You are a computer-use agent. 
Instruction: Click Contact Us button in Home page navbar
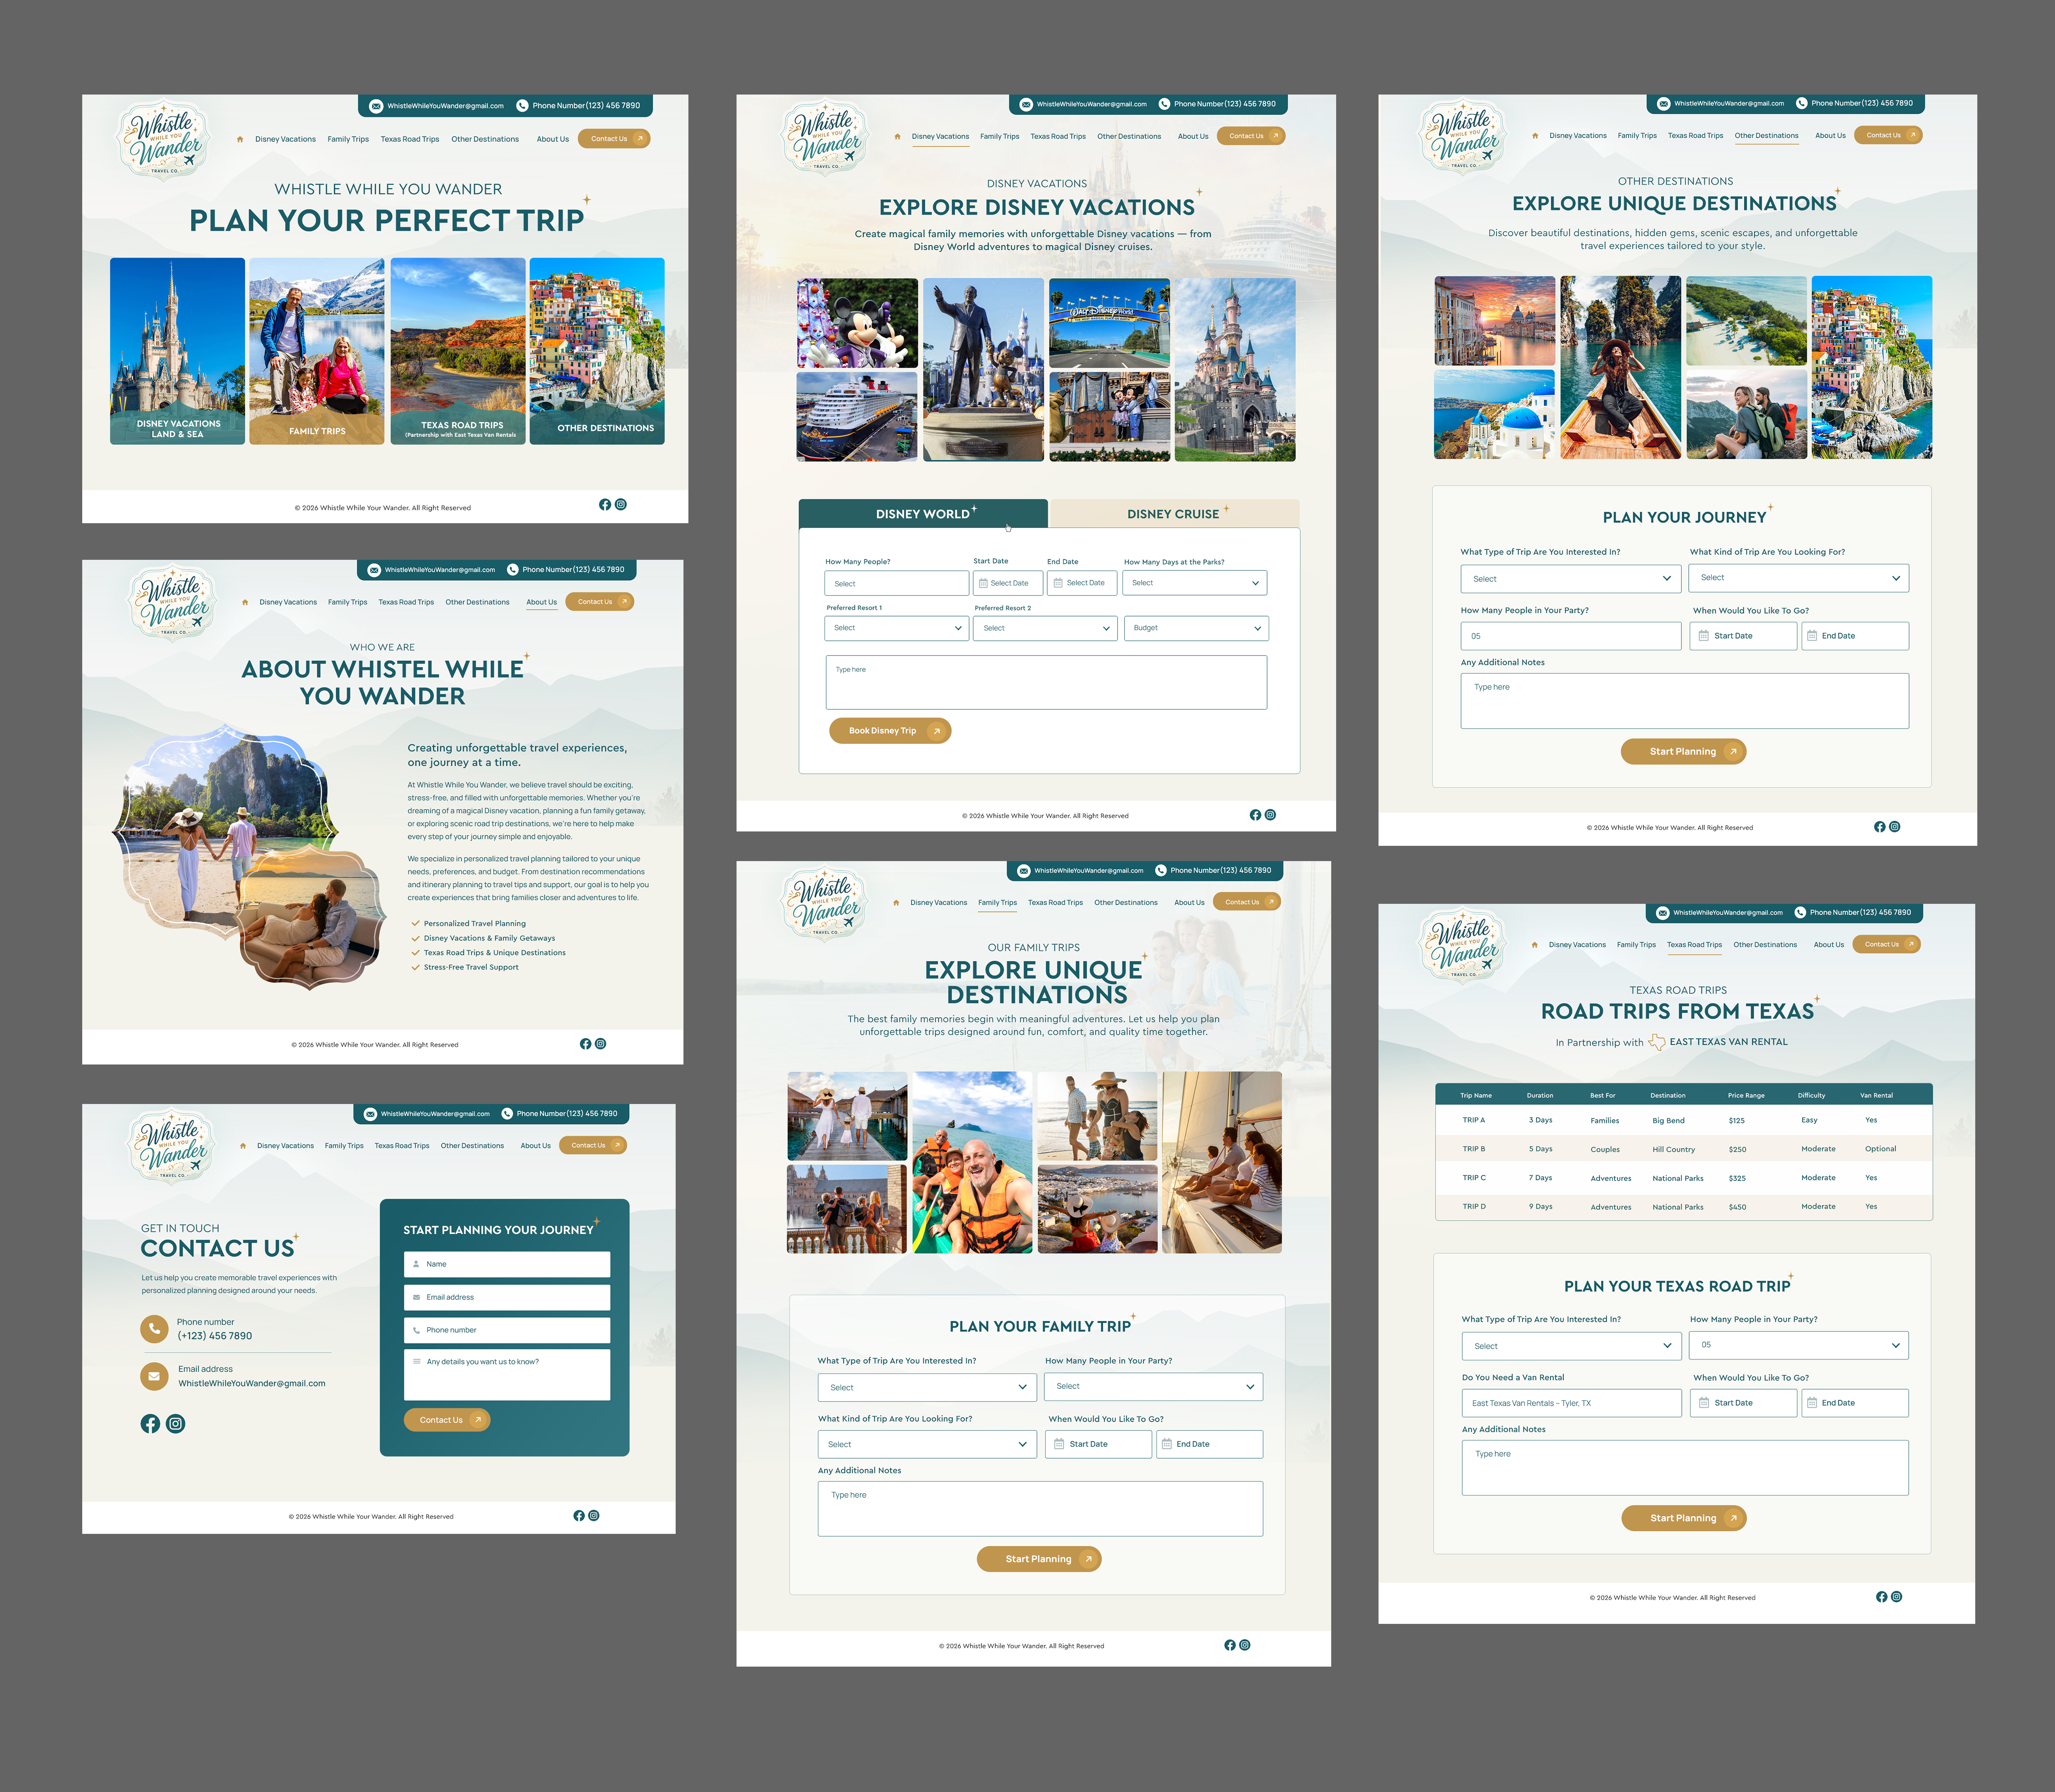614,139
